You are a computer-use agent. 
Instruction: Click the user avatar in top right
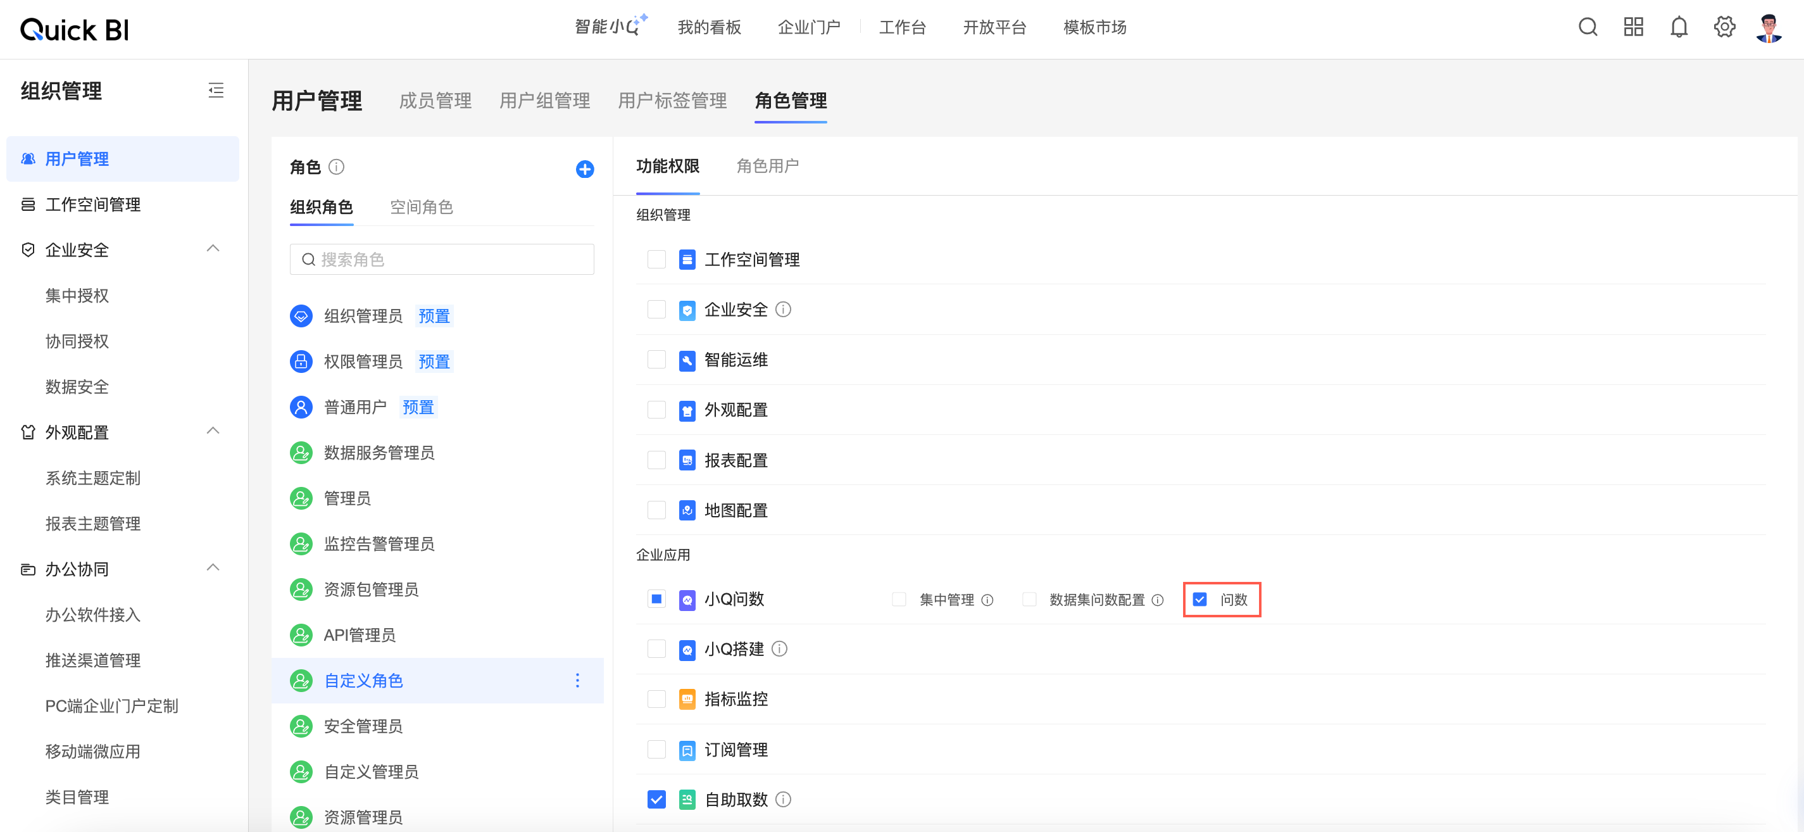tap(1769, 28)
